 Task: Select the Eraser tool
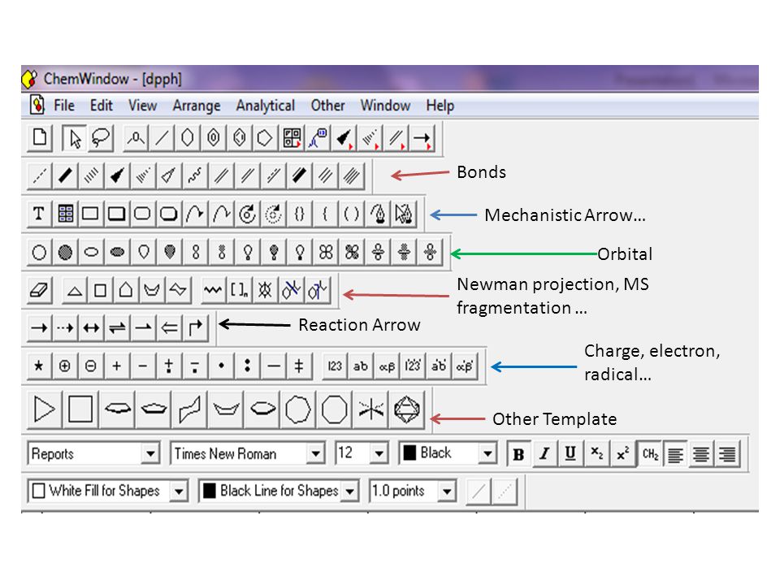click(x=39, y=289)
